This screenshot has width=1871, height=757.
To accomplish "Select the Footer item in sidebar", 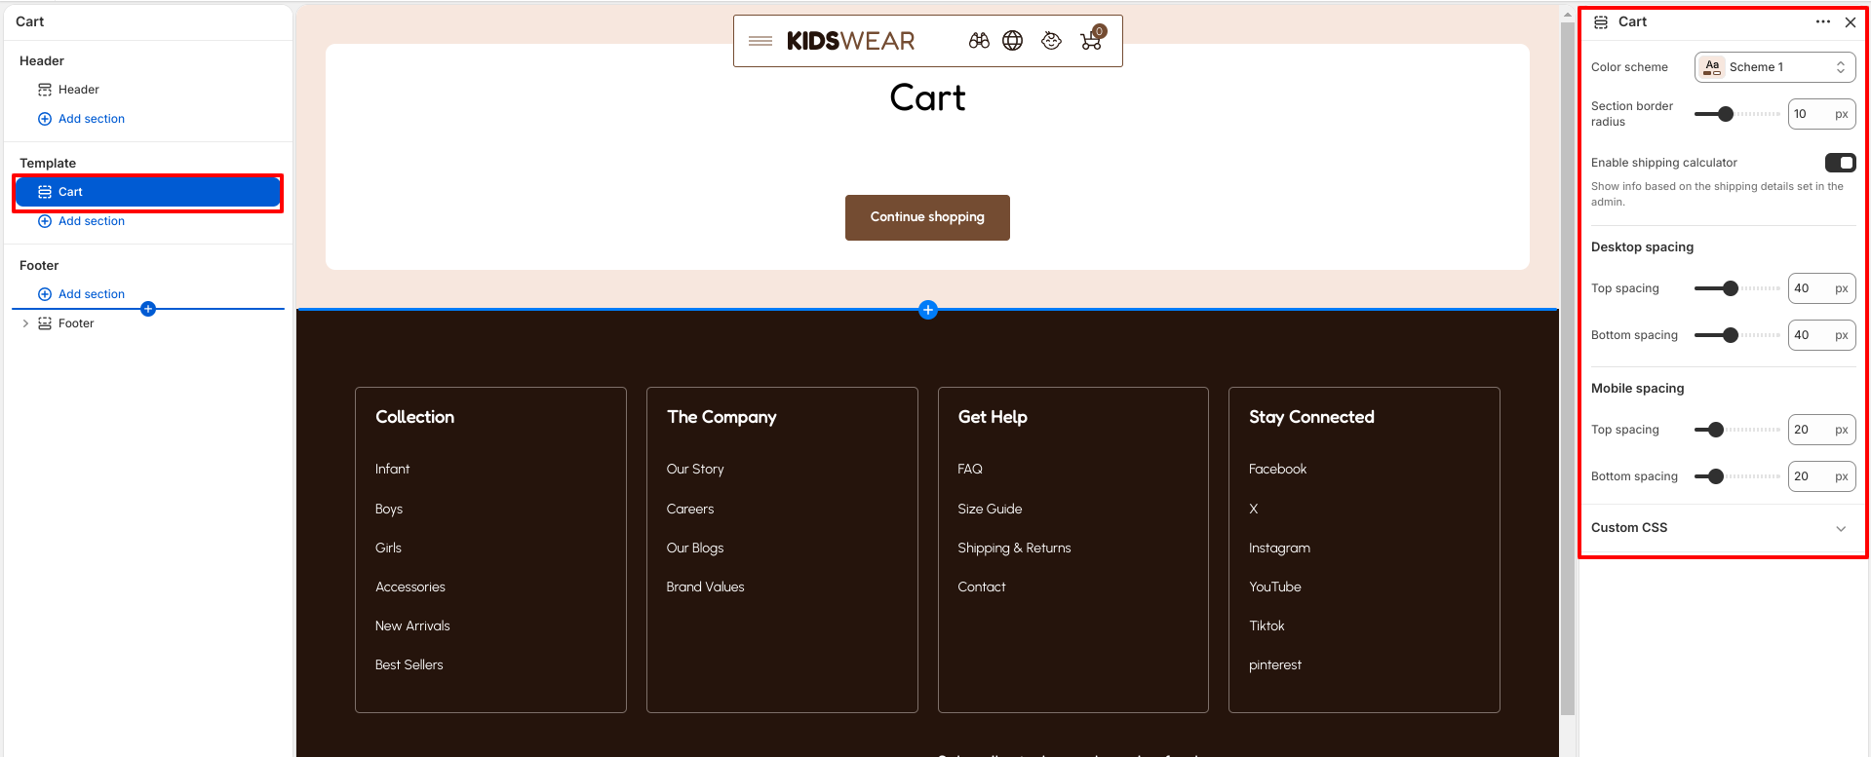I will pyautogui.click(x=76, y=323).
